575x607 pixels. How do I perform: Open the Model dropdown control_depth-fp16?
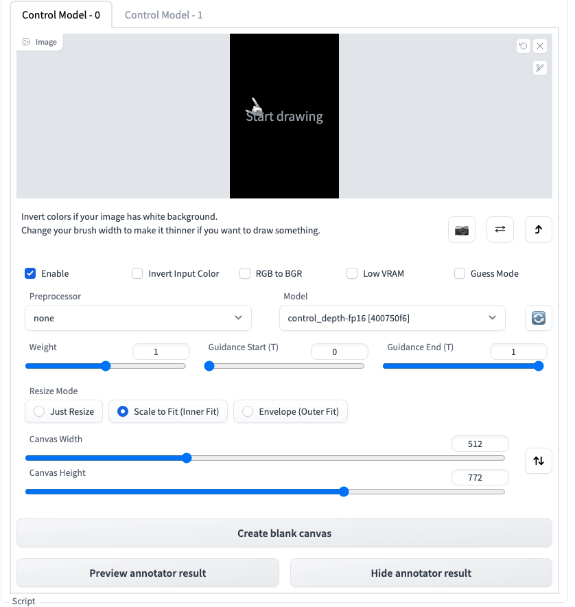coord(392,318)
